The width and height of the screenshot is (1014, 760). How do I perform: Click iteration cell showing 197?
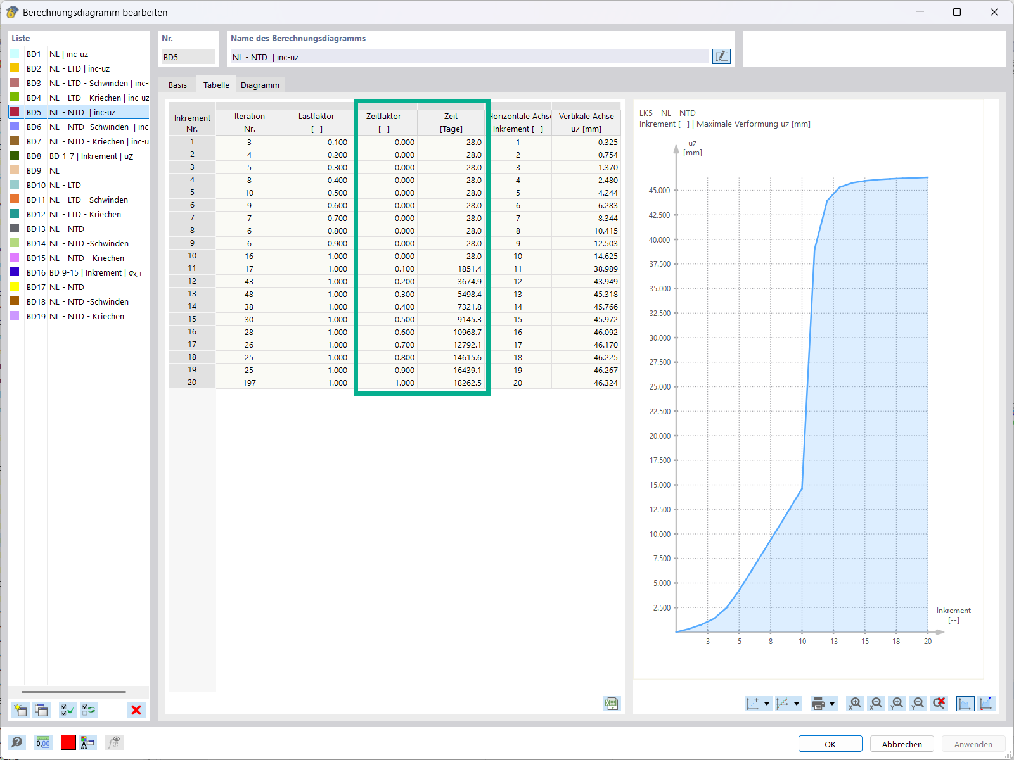[249, 383]
